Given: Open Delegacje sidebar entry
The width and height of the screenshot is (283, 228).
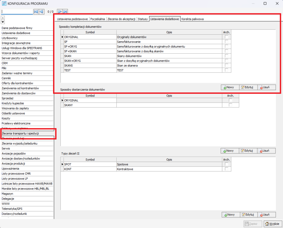Looking at the screenshot, I should [27, 199].
